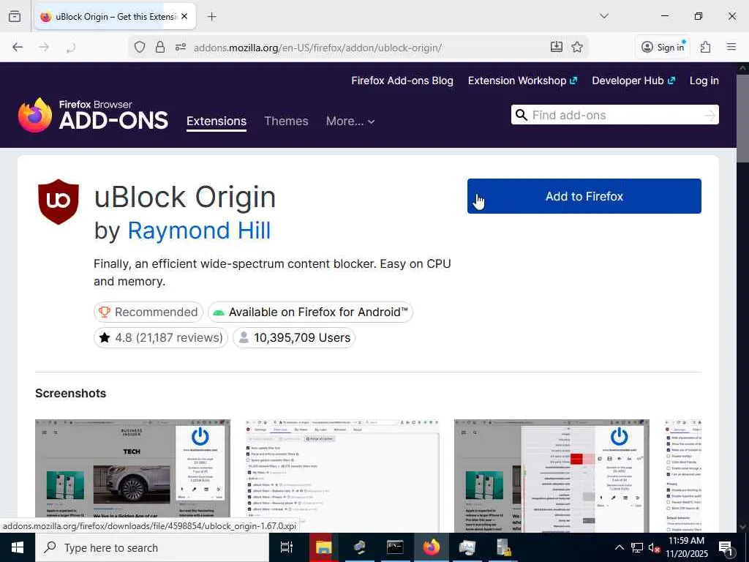Show site security padlock information
This screenshot has height=562, width=749.
[x=160, y=47]
